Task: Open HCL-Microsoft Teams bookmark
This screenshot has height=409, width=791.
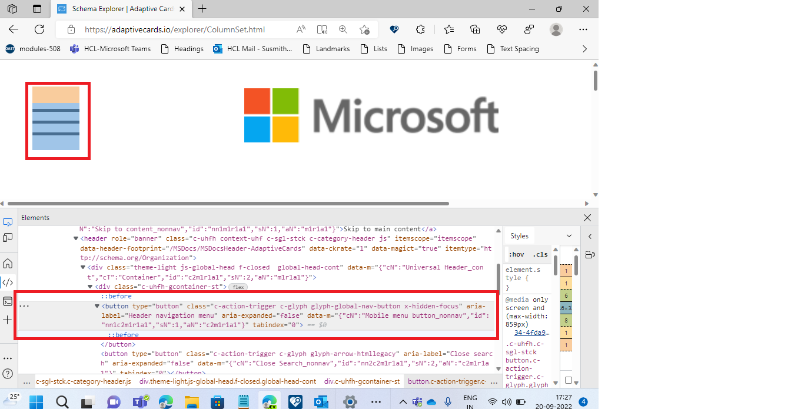Action: [110, 49]
